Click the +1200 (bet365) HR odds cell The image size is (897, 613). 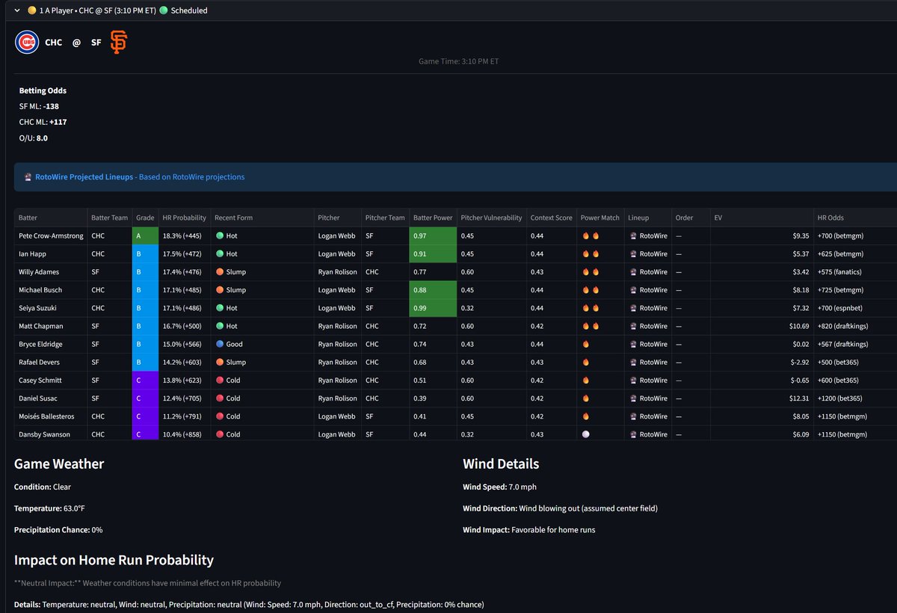[855, 398]
